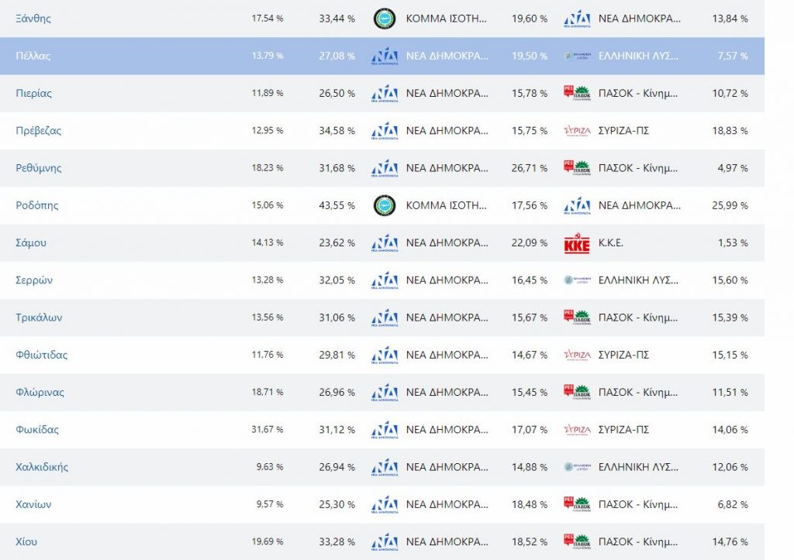Click the Ελληνική Λύση logo in the Πέλλας row
794x560 pixels.
[x=577, y=57]
